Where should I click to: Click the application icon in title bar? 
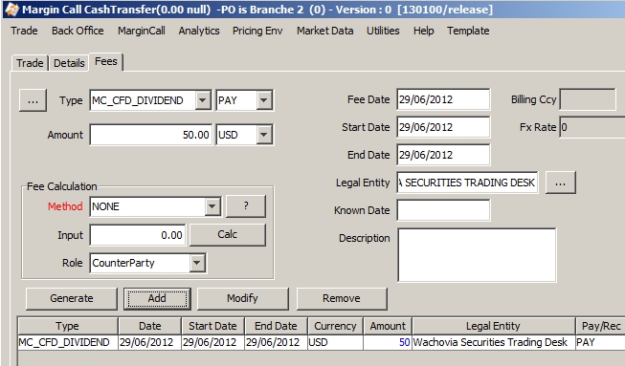[x=11, y=10]
